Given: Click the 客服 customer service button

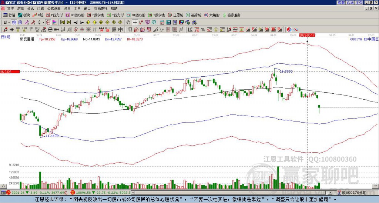Looking at the screenshot, I should [x=341, y=3].
